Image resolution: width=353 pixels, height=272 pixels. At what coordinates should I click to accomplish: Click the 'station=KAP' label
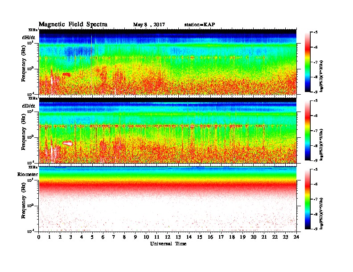point(200,24)
